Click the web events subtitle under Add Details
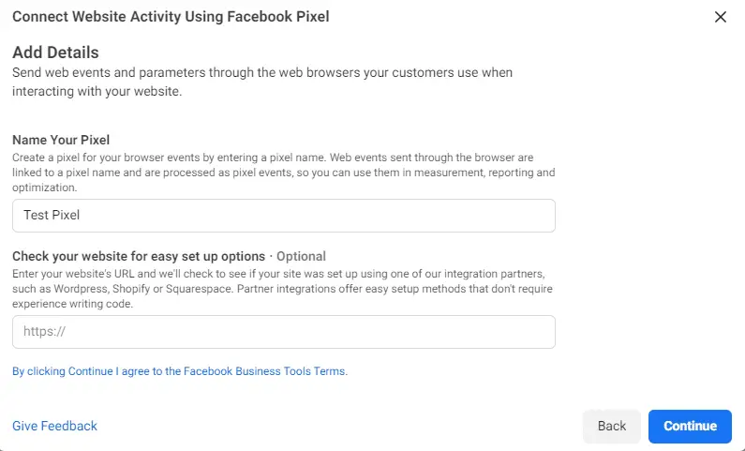The height and width of the screenshot is (451, 745). click(x=262, y=82)
